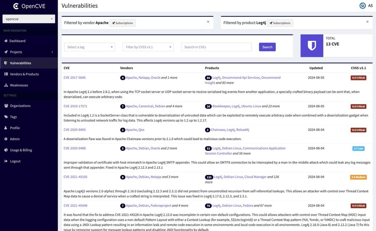This screenshot has height=231, width=376.
Task: Close the Apache vendor filter
Action: pyautogui.click(x=208, y=22)
